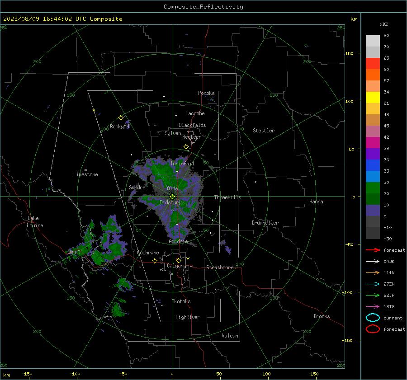
Task: Click the Stettler town label
Action: [264, 131]
